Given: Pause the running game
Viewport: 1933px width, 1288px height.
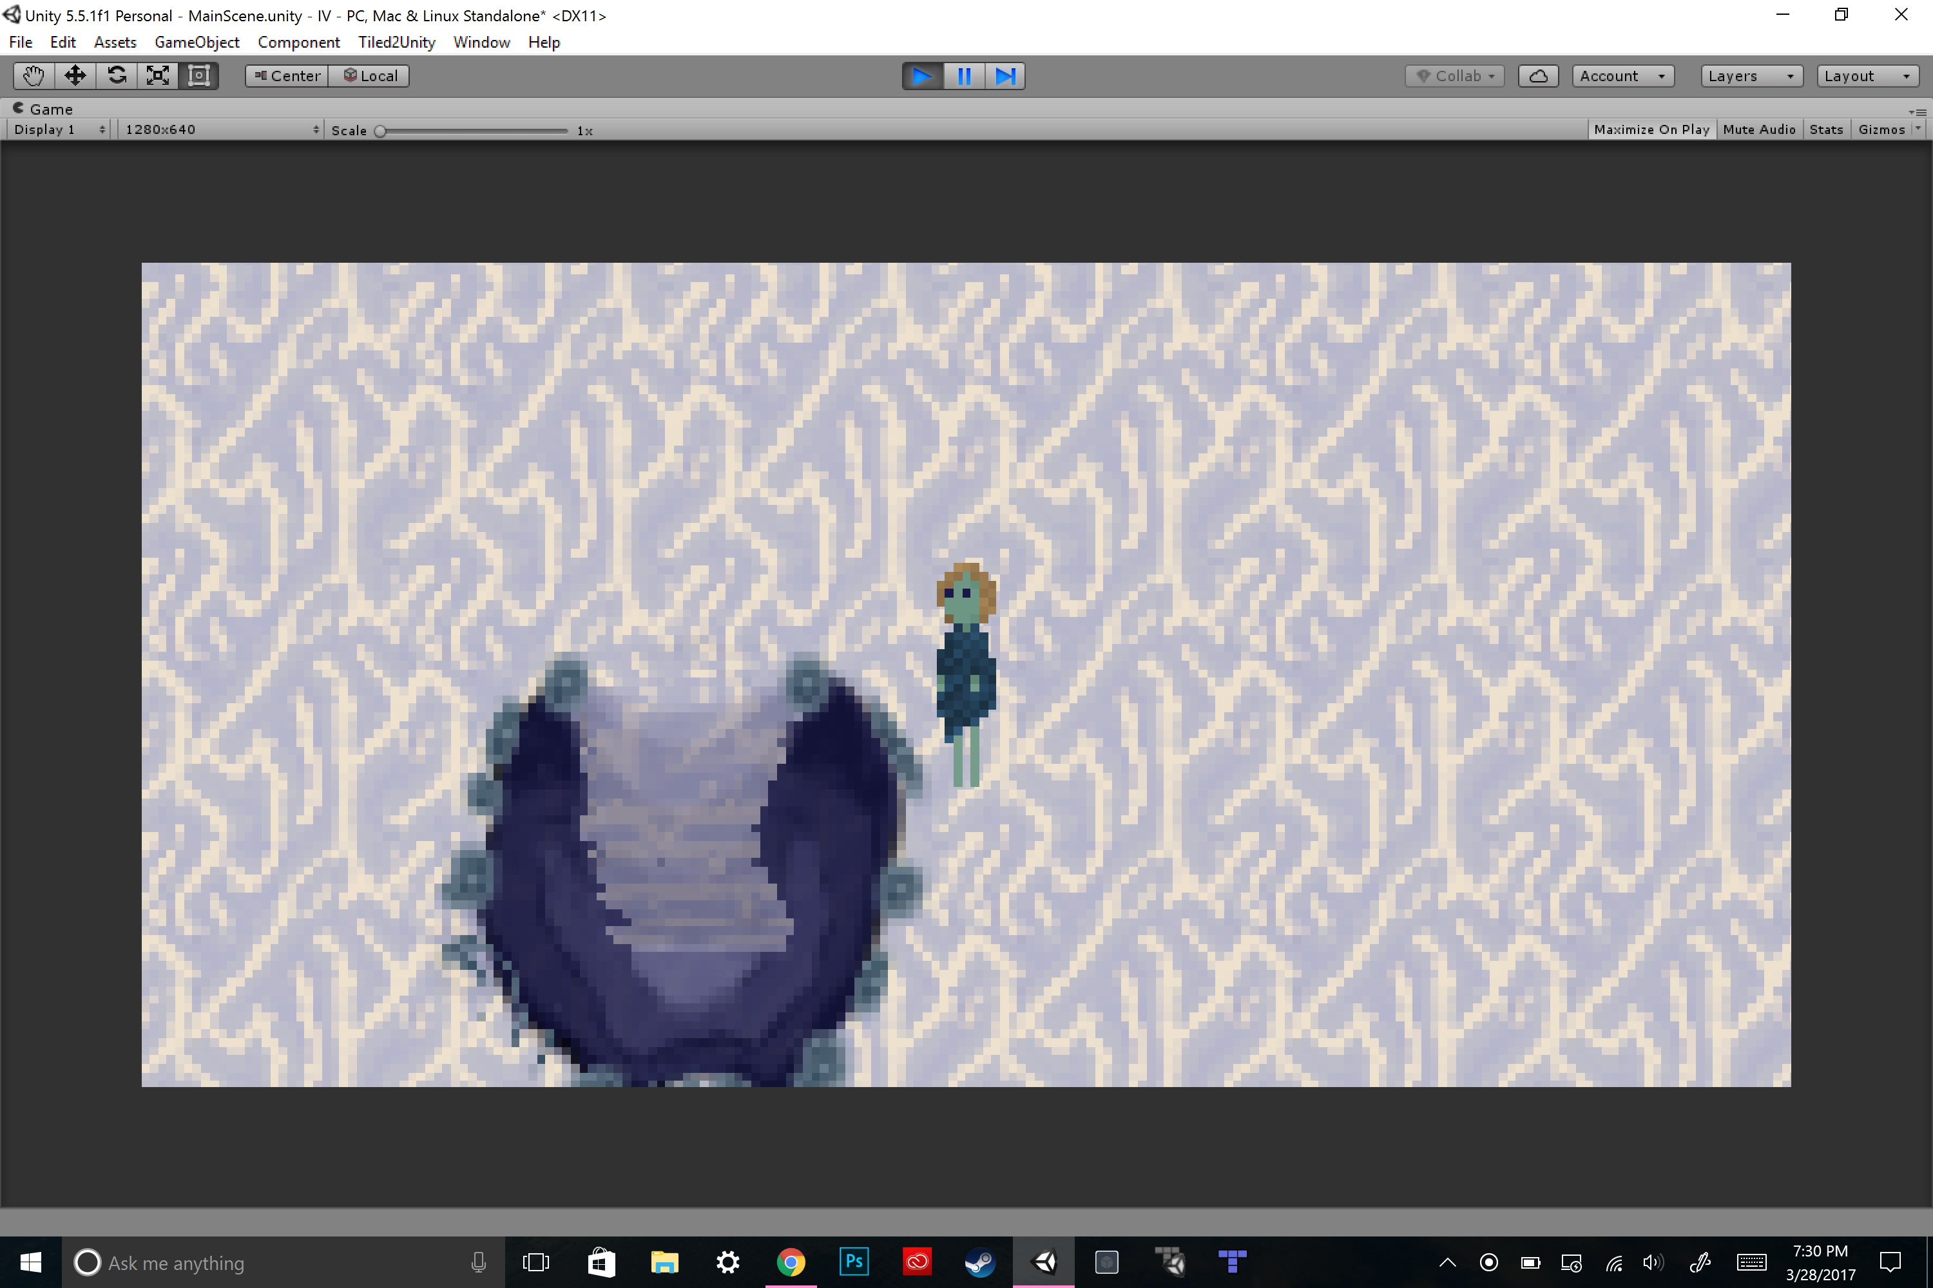Looking at the screenshot, I should (x=964, y=77).
